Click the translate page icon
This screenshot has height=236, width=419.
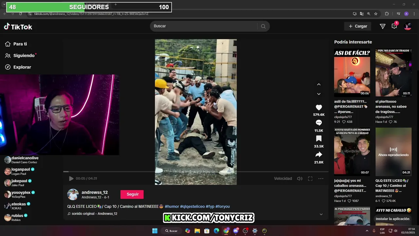[x=362, y=14]
